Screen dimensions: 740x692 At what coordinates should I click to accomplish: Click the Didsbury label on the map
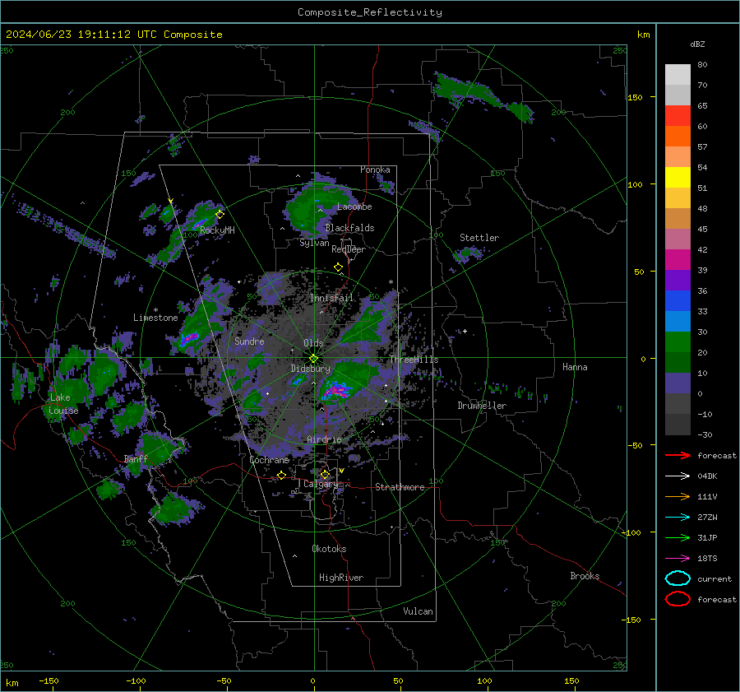(310, 369)
